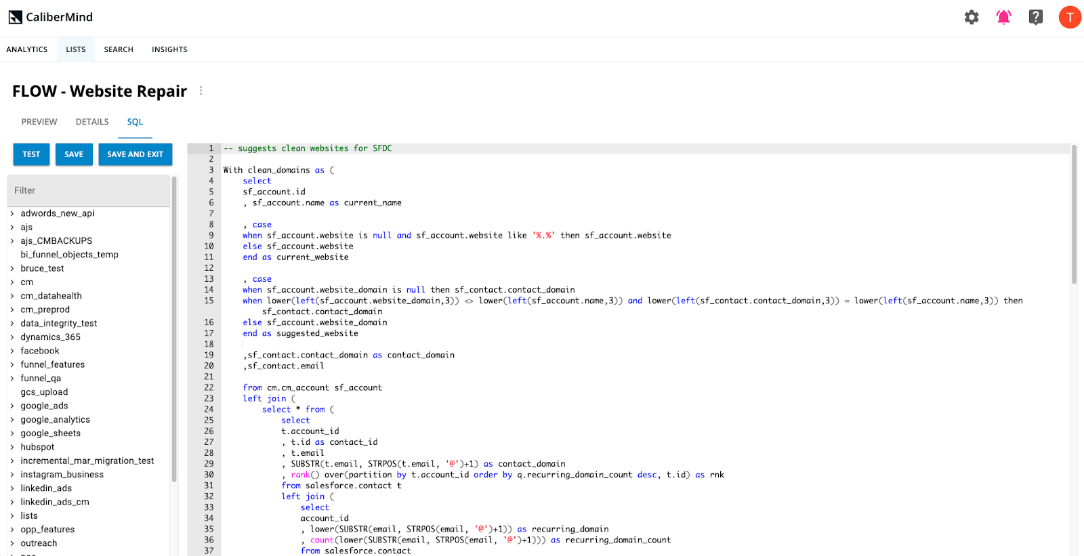
Task: Click the SAVE AND EXIT button
Action: coord(135,154)
